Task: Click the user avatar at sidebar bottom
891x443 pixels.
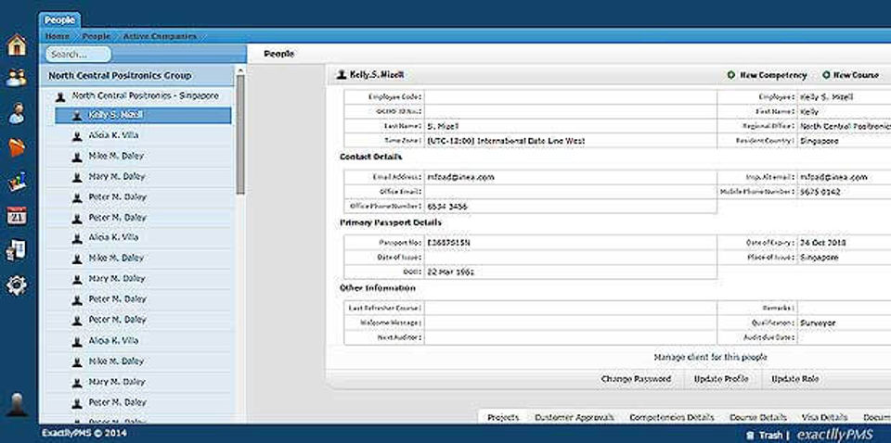Action: click(17, 404)
